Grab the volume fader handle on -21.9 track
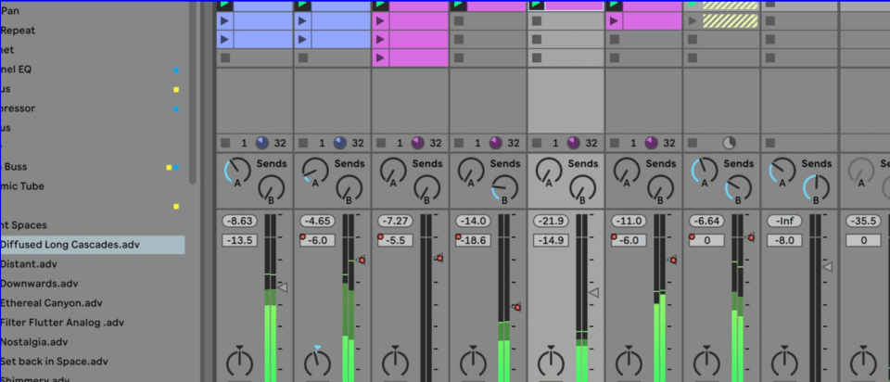 tap(593, 293)
